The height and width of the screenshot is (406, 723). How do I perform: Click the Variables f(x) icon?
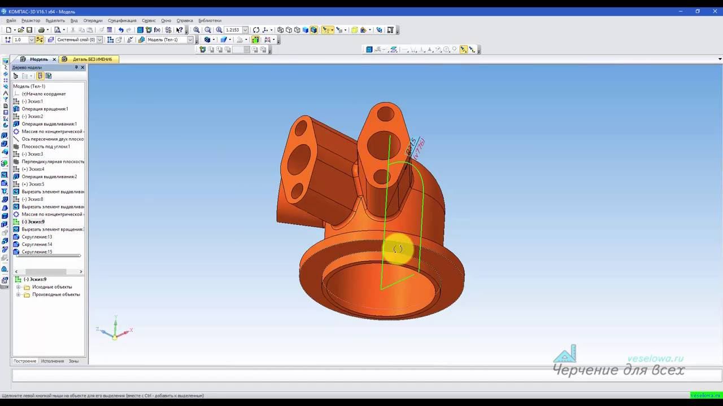coord(157,30)
